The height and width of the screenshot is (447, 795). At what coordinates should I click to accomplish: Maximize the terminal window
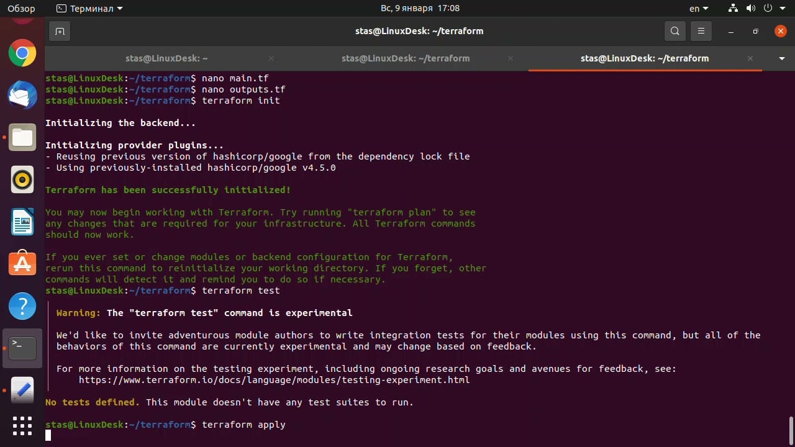pos(756,31)
